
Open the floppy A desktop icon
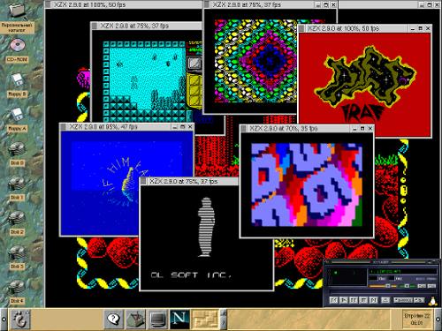point(18,115)
